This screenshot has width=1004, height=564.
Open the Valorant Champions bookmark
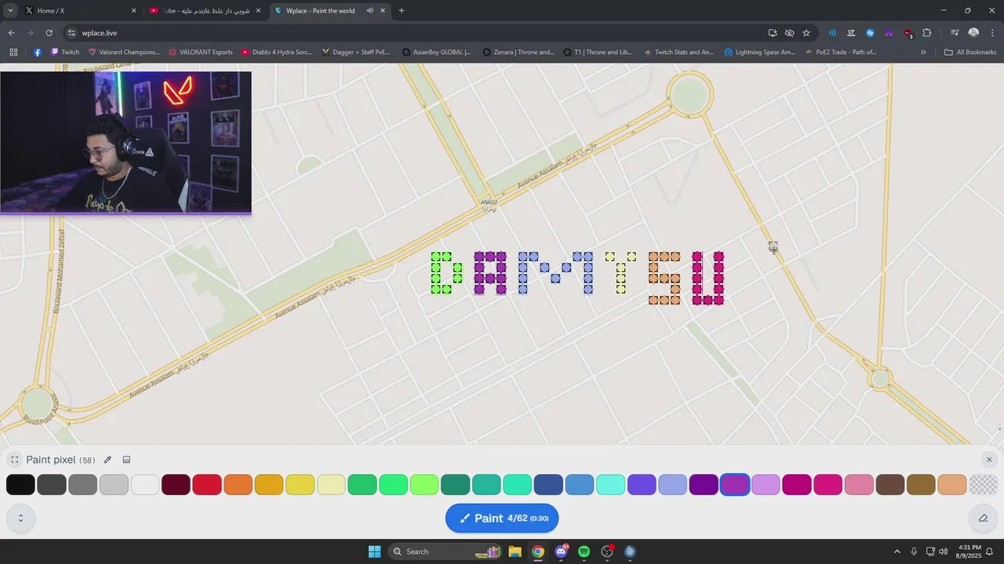[x=124, y=52]
